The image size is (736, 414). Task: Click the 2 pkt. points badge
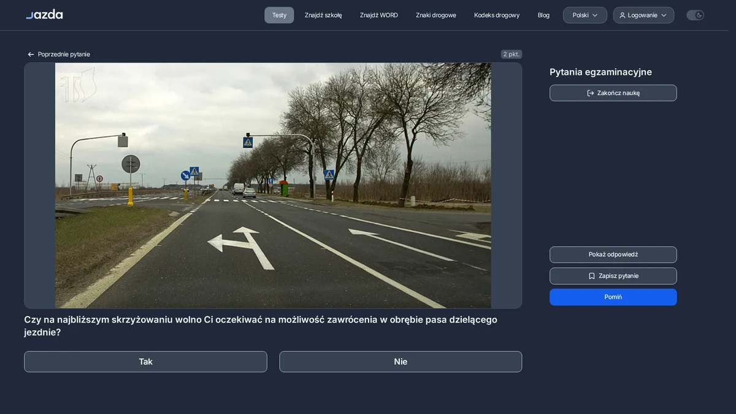[512, 55]
